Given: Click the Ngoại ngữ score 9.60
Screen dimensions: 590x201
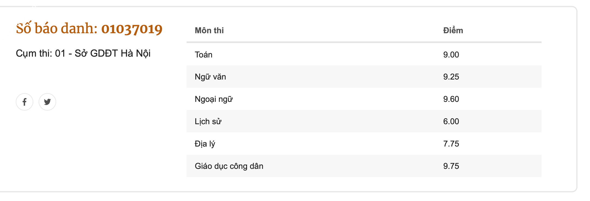Looking at the screenshot, I should click(x=451, y=99).
